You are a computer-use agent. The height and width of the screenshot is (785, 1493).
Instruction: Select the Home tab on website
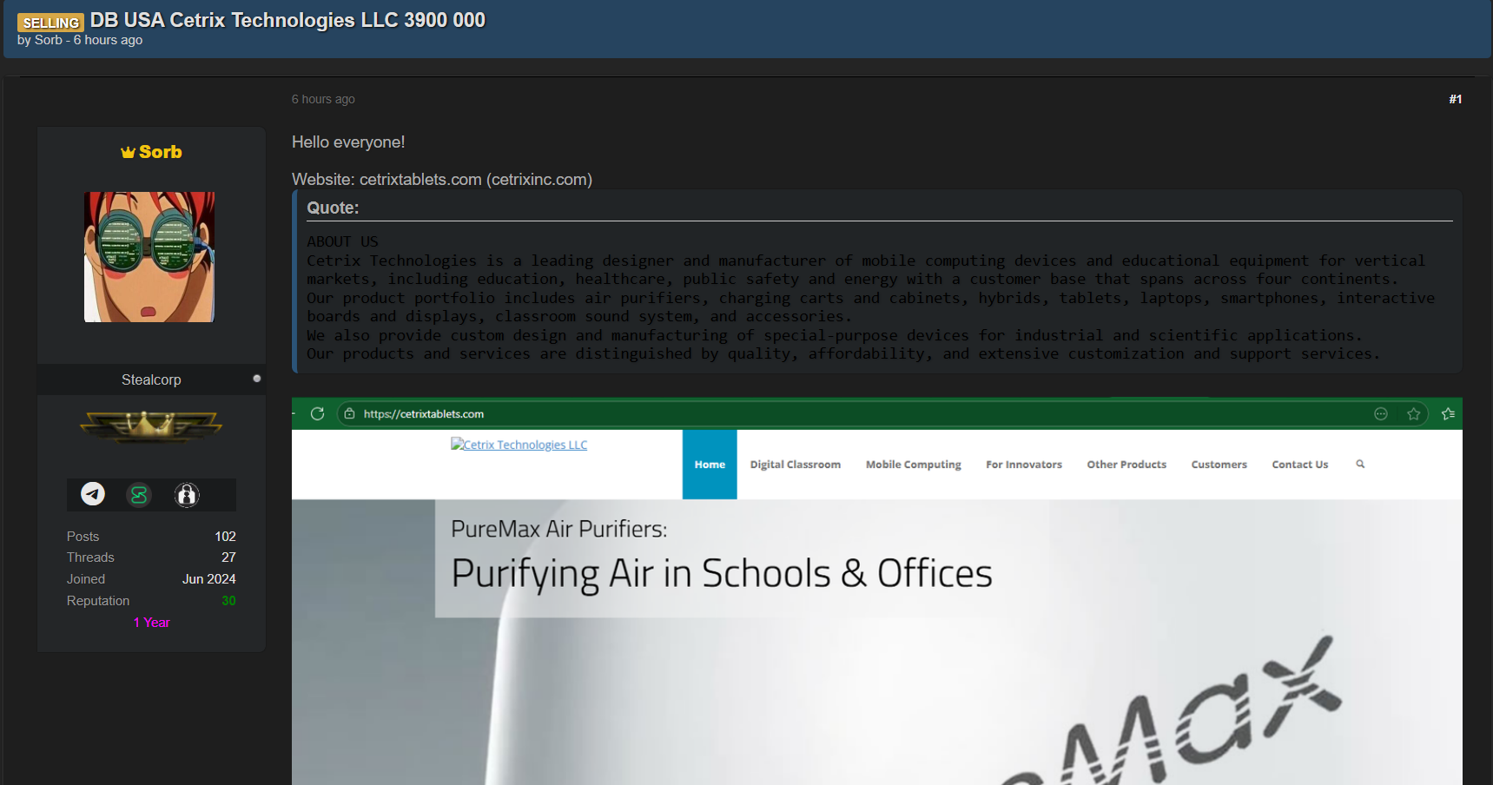pos(710,465)
